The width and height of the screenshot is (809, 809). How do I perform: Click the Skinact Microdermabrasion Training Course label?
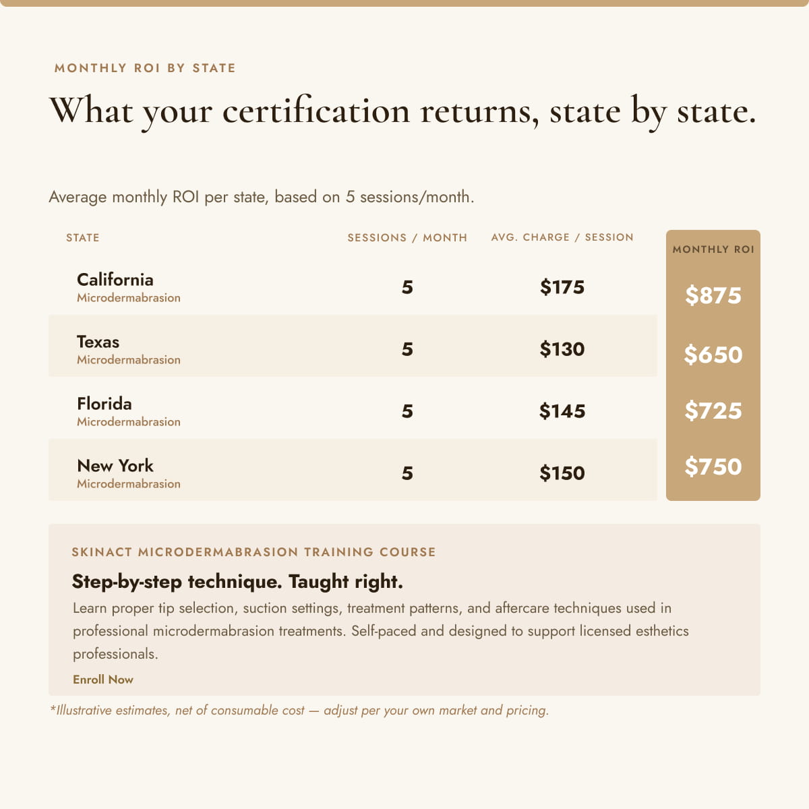point(253,552)
